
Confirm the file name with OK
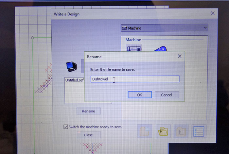[x=140, y=95]
